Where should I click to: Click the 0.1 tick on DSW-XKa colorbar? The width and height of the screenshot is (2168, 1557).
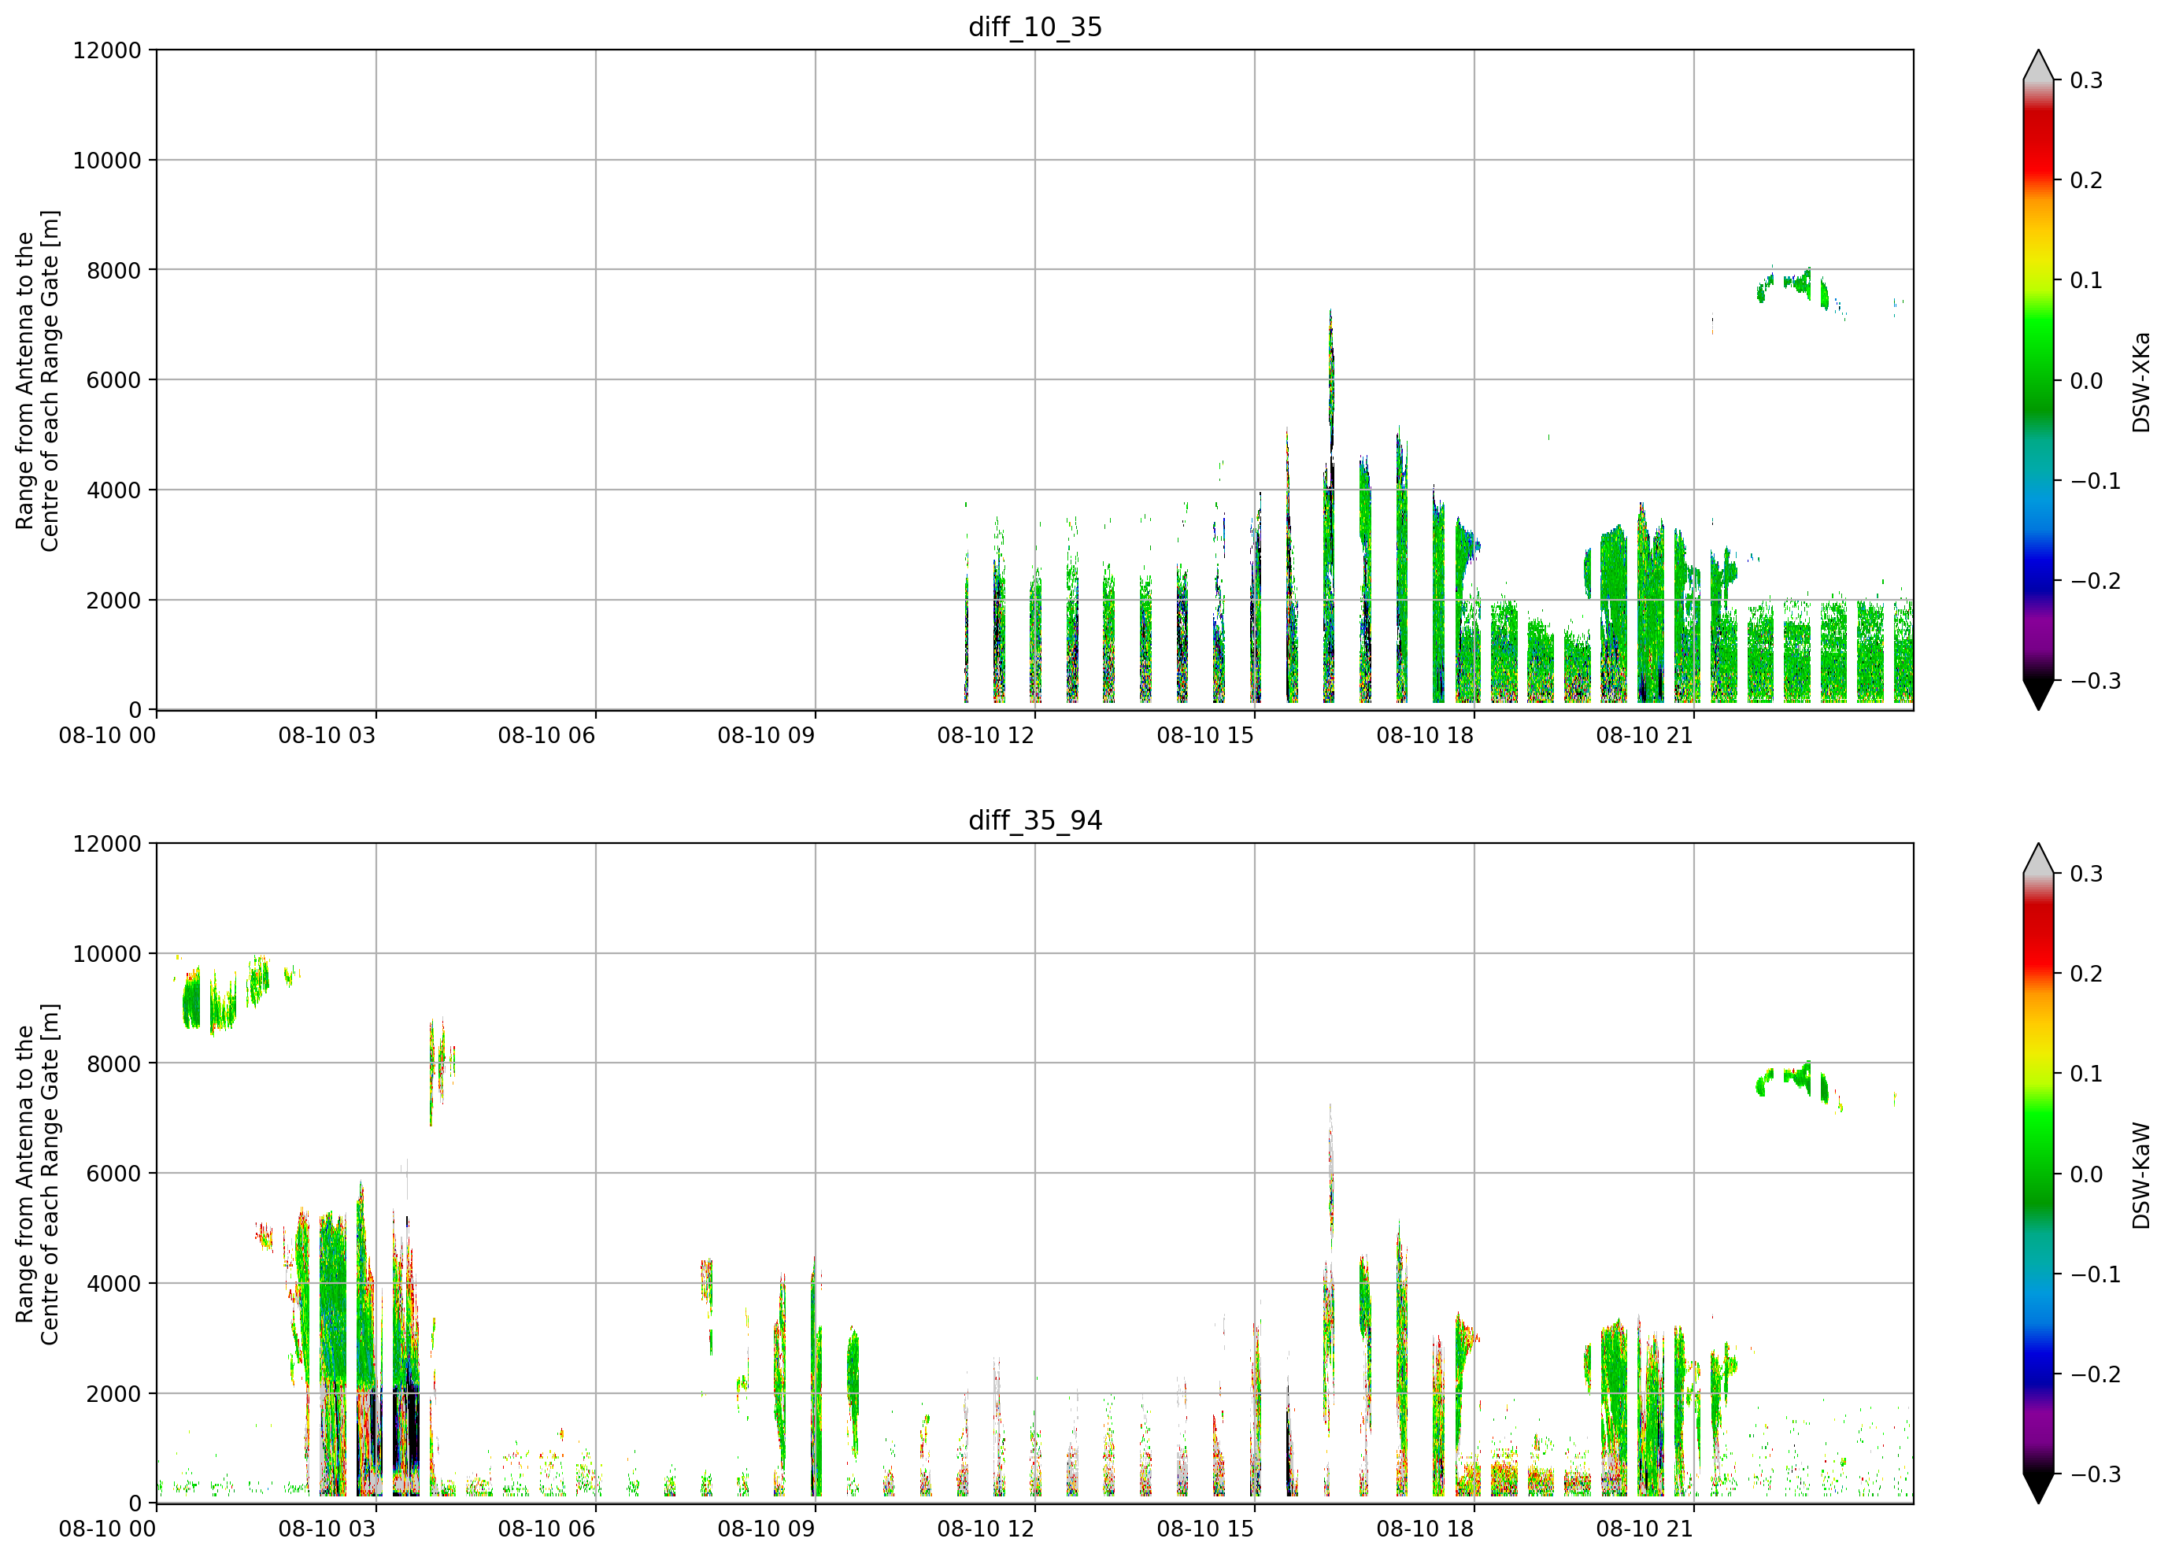point(2086,280)
